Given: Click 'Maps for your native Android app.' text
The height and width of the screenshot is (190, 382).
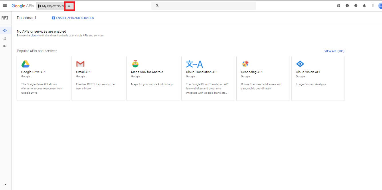Looking at the screenshot, I should coord(152,84).
